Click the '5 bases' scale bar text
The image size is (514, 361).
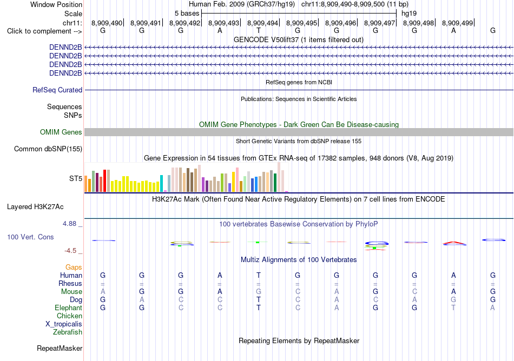tap(187, 14)
